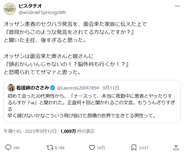Viewport: 194px width, 154px height.
Task: Open the quoted tweet body text
Action: pos(91,106)
